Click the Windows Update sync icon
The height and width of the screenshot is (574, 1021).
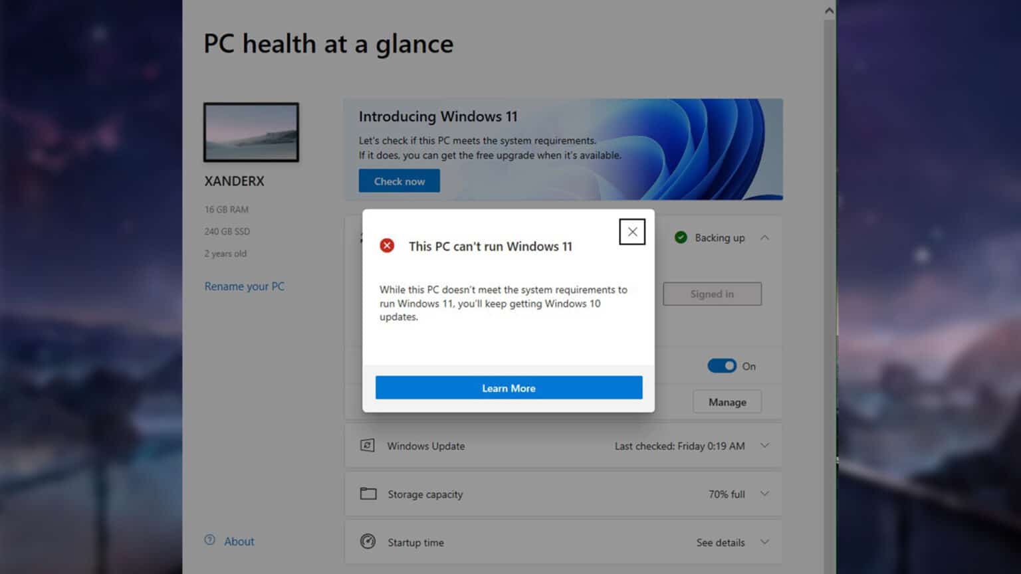[368, 446]
